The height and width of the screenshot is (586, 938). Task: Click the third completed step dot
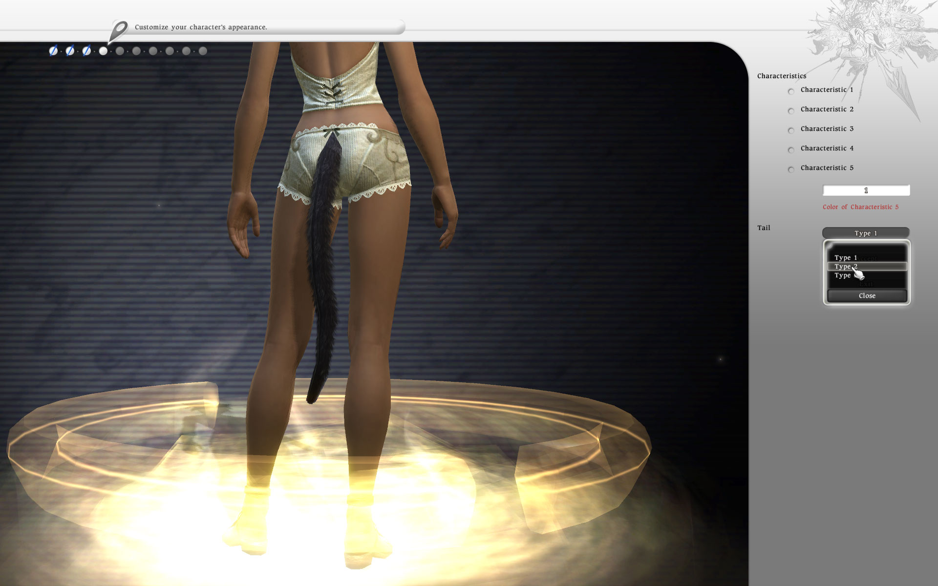tap(86, 51)
